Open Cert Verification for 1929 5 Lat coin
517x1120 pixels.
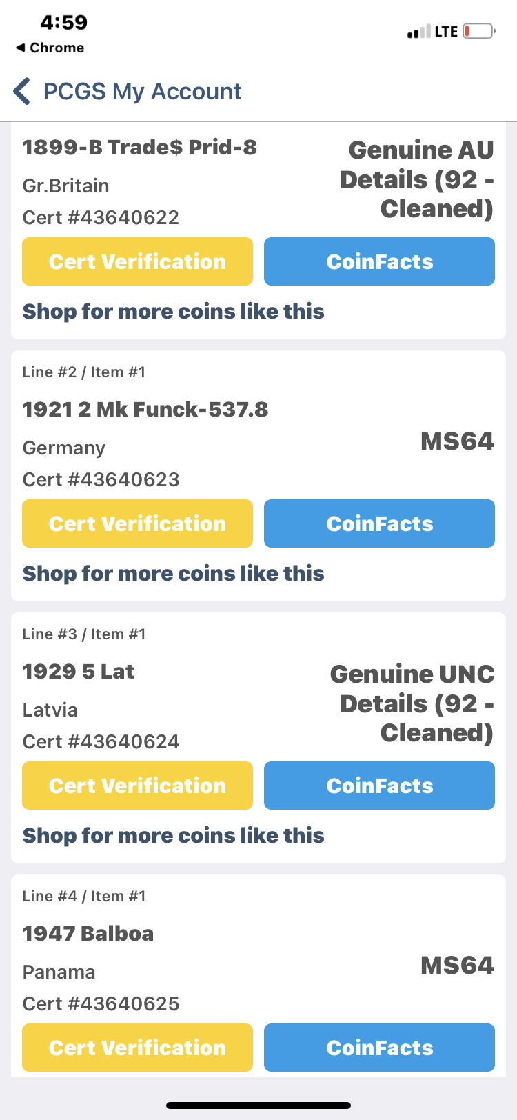click(137, 786)
